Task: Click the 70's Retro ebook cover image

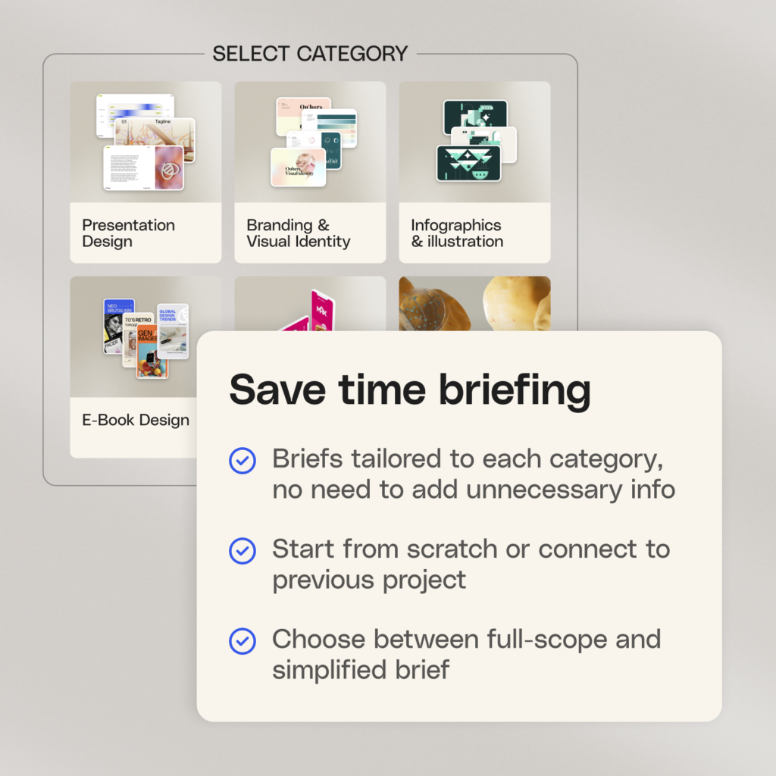Action: click(x=136, y=339)
